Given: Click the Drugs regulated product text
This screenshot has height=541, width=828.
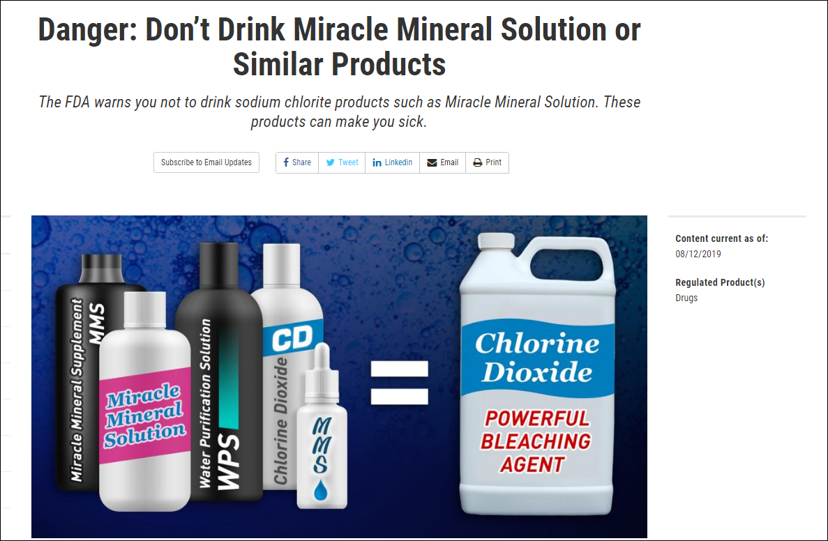Looking at the screenshot, I should point(686,298).
